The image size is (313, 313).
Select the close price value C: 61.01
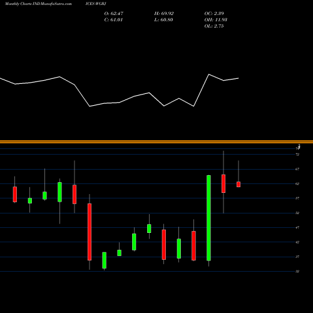(x=113, y=20)
